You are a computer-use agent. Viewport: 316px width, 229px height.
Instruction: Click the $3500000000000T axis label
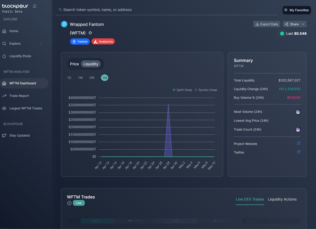click(82, 105)
